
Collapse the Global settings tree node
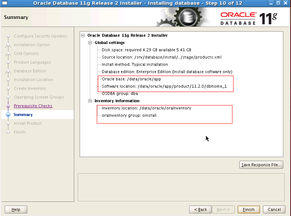[x=90, y=43]
